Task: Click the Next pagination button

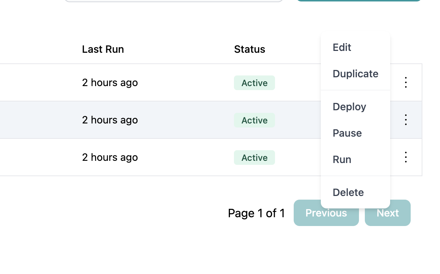Action: click(388, 213)
